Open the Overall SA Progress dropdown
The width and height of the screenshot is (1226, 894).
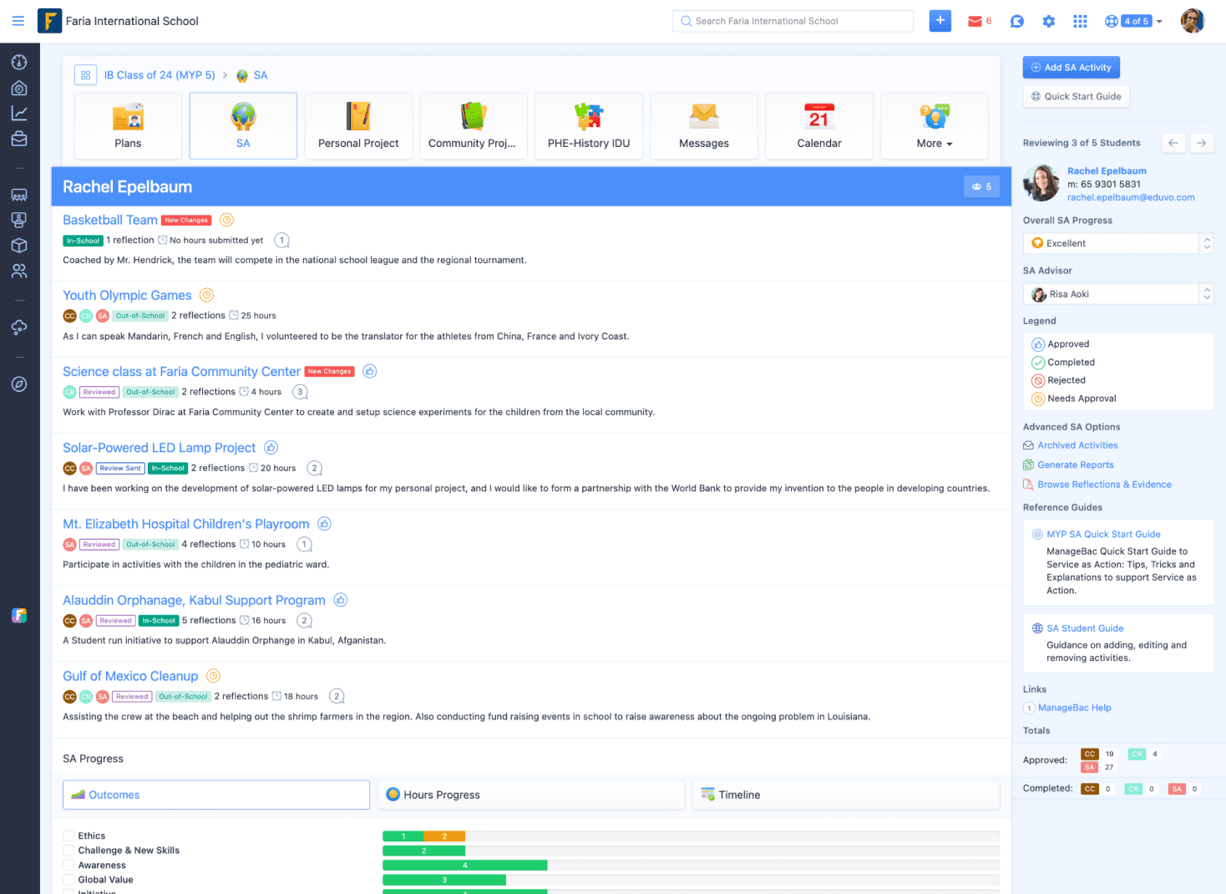(x=1118, y=243)
